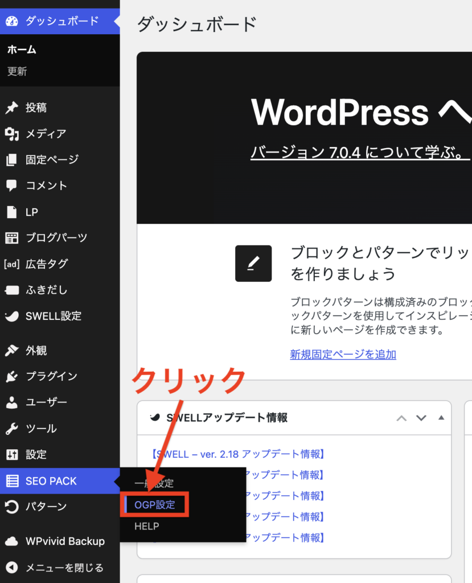The width and height of the screenshot is (472, 583).
Task: Open the 設定 menu
Action: point(60,454)
